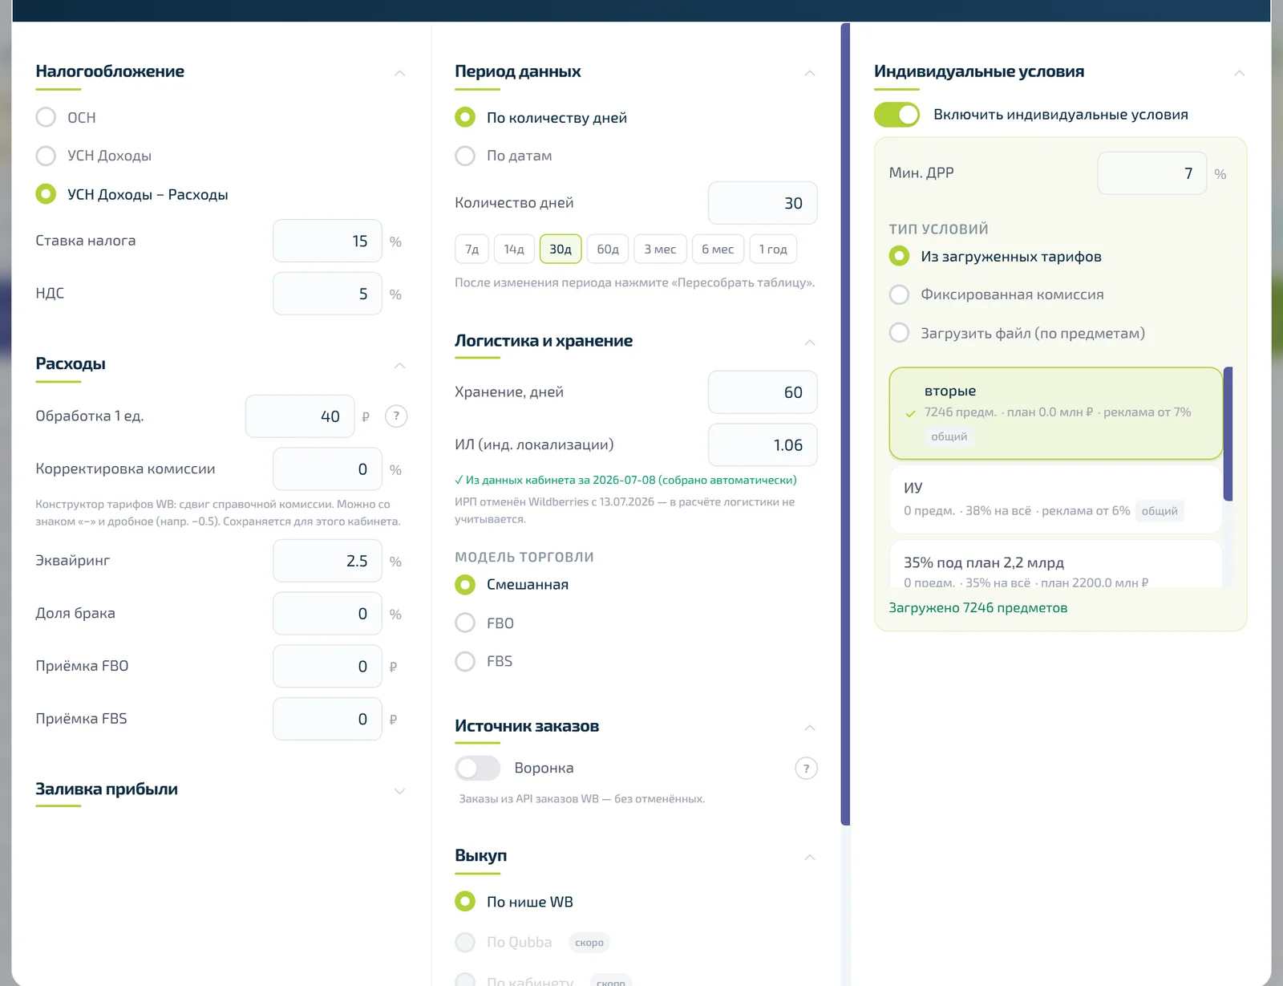Image resolution: width=1283 pixels, height=986 pixels.
Task: Select the ИУ tariff card
Action: (1055, 499)
